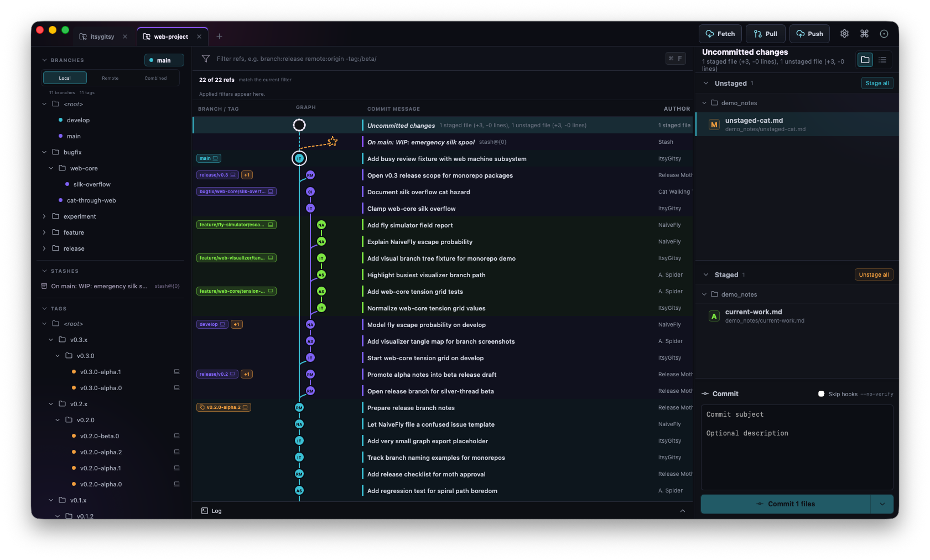Click the Commit section icon

[705, 394]
